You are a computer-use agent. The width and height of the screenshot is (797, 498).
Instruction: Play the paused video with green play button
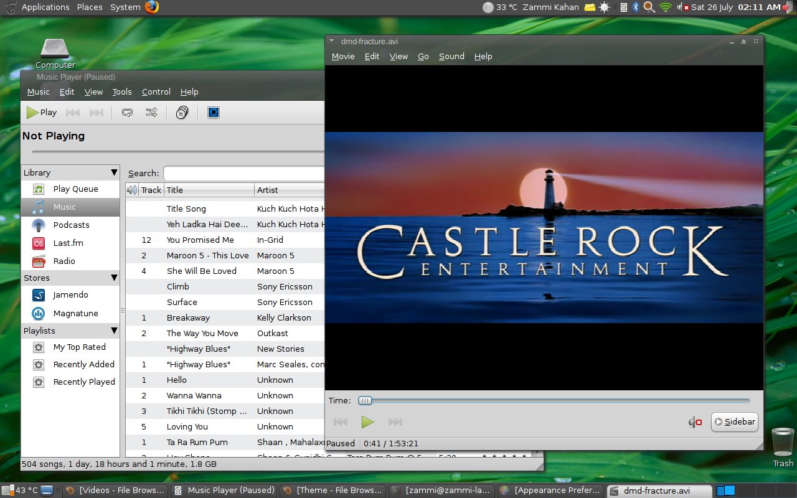click(367, 422)
